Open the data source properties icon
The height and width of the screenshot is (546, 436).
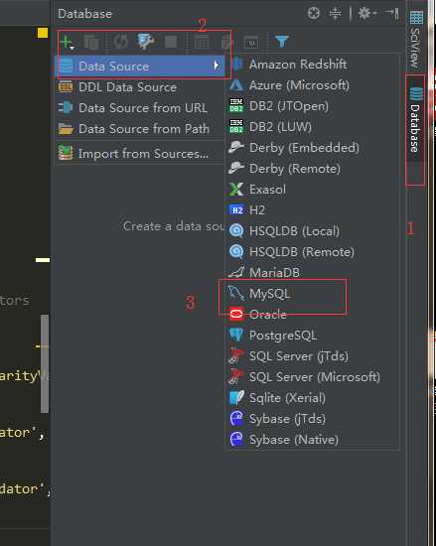click(145, 42)
